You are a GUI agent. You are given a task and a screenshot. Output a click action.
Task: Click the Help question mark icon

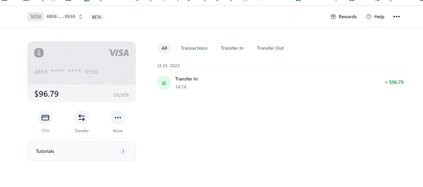tap(369, 17)
